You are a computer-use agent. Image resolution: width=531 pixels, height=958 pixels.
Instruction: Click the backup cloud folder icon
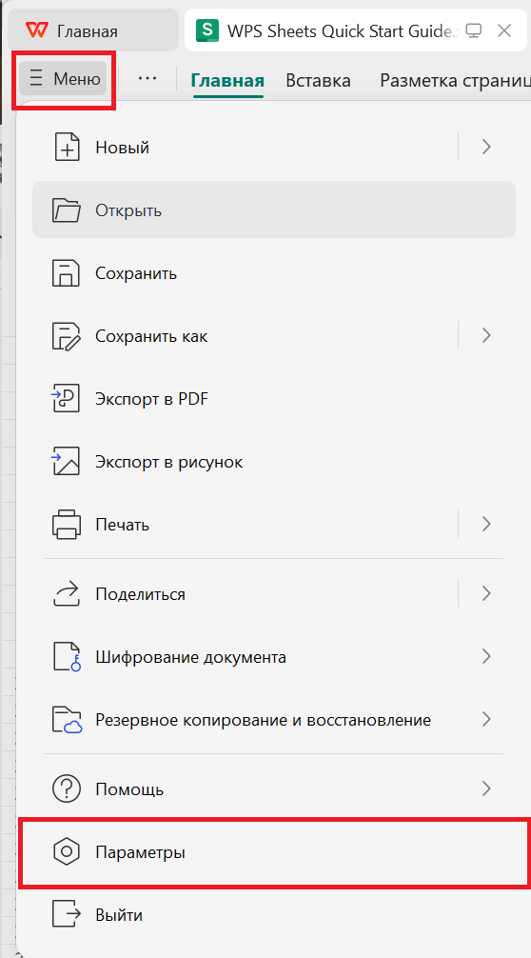[67, 720]
